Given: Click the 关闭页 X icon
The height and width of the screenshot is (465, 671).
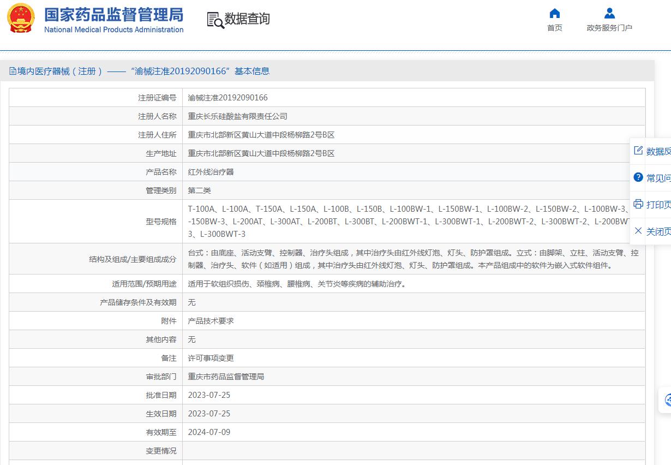Looking at the screenshot, I should (638, 231).
